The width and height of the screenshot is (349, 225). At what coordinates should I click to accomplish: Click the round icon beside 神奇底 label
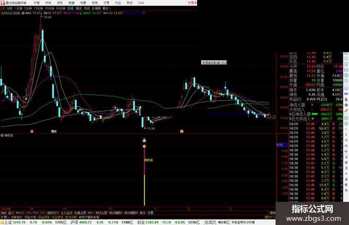coord(2,135)
